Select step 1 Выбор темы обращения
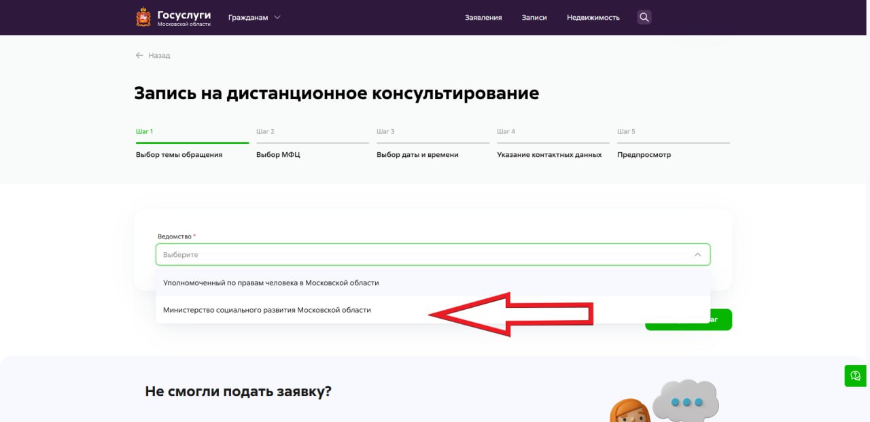 click(x=179, y=154)
